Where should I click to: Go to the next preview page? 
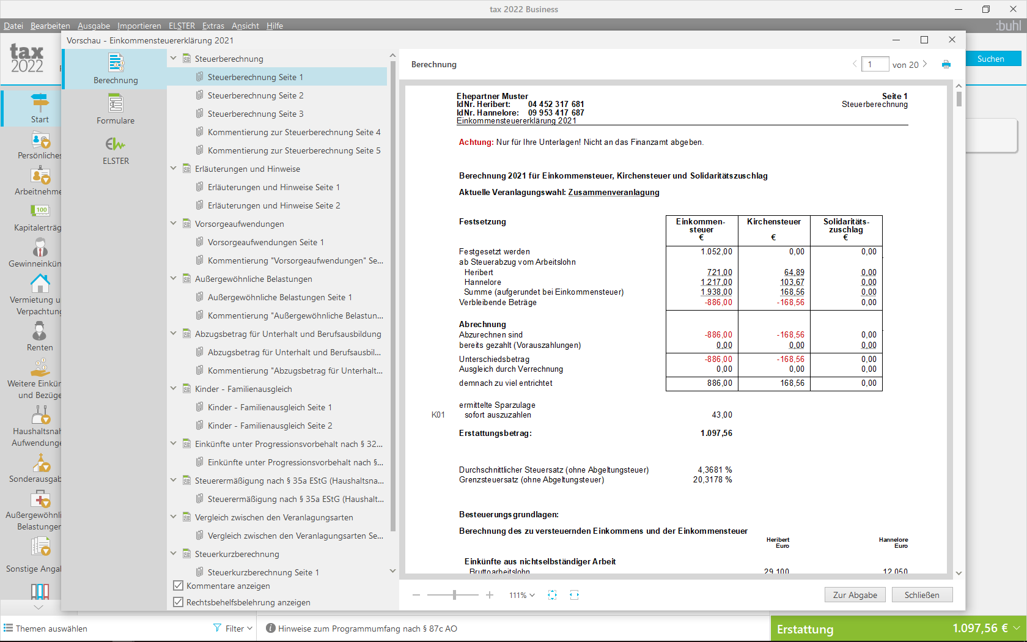click(925, 64)
